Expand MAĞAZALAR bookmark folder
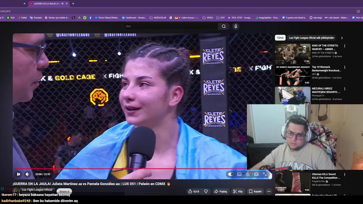Viewport: 363px width, 204px height. [x=158, y=18]
